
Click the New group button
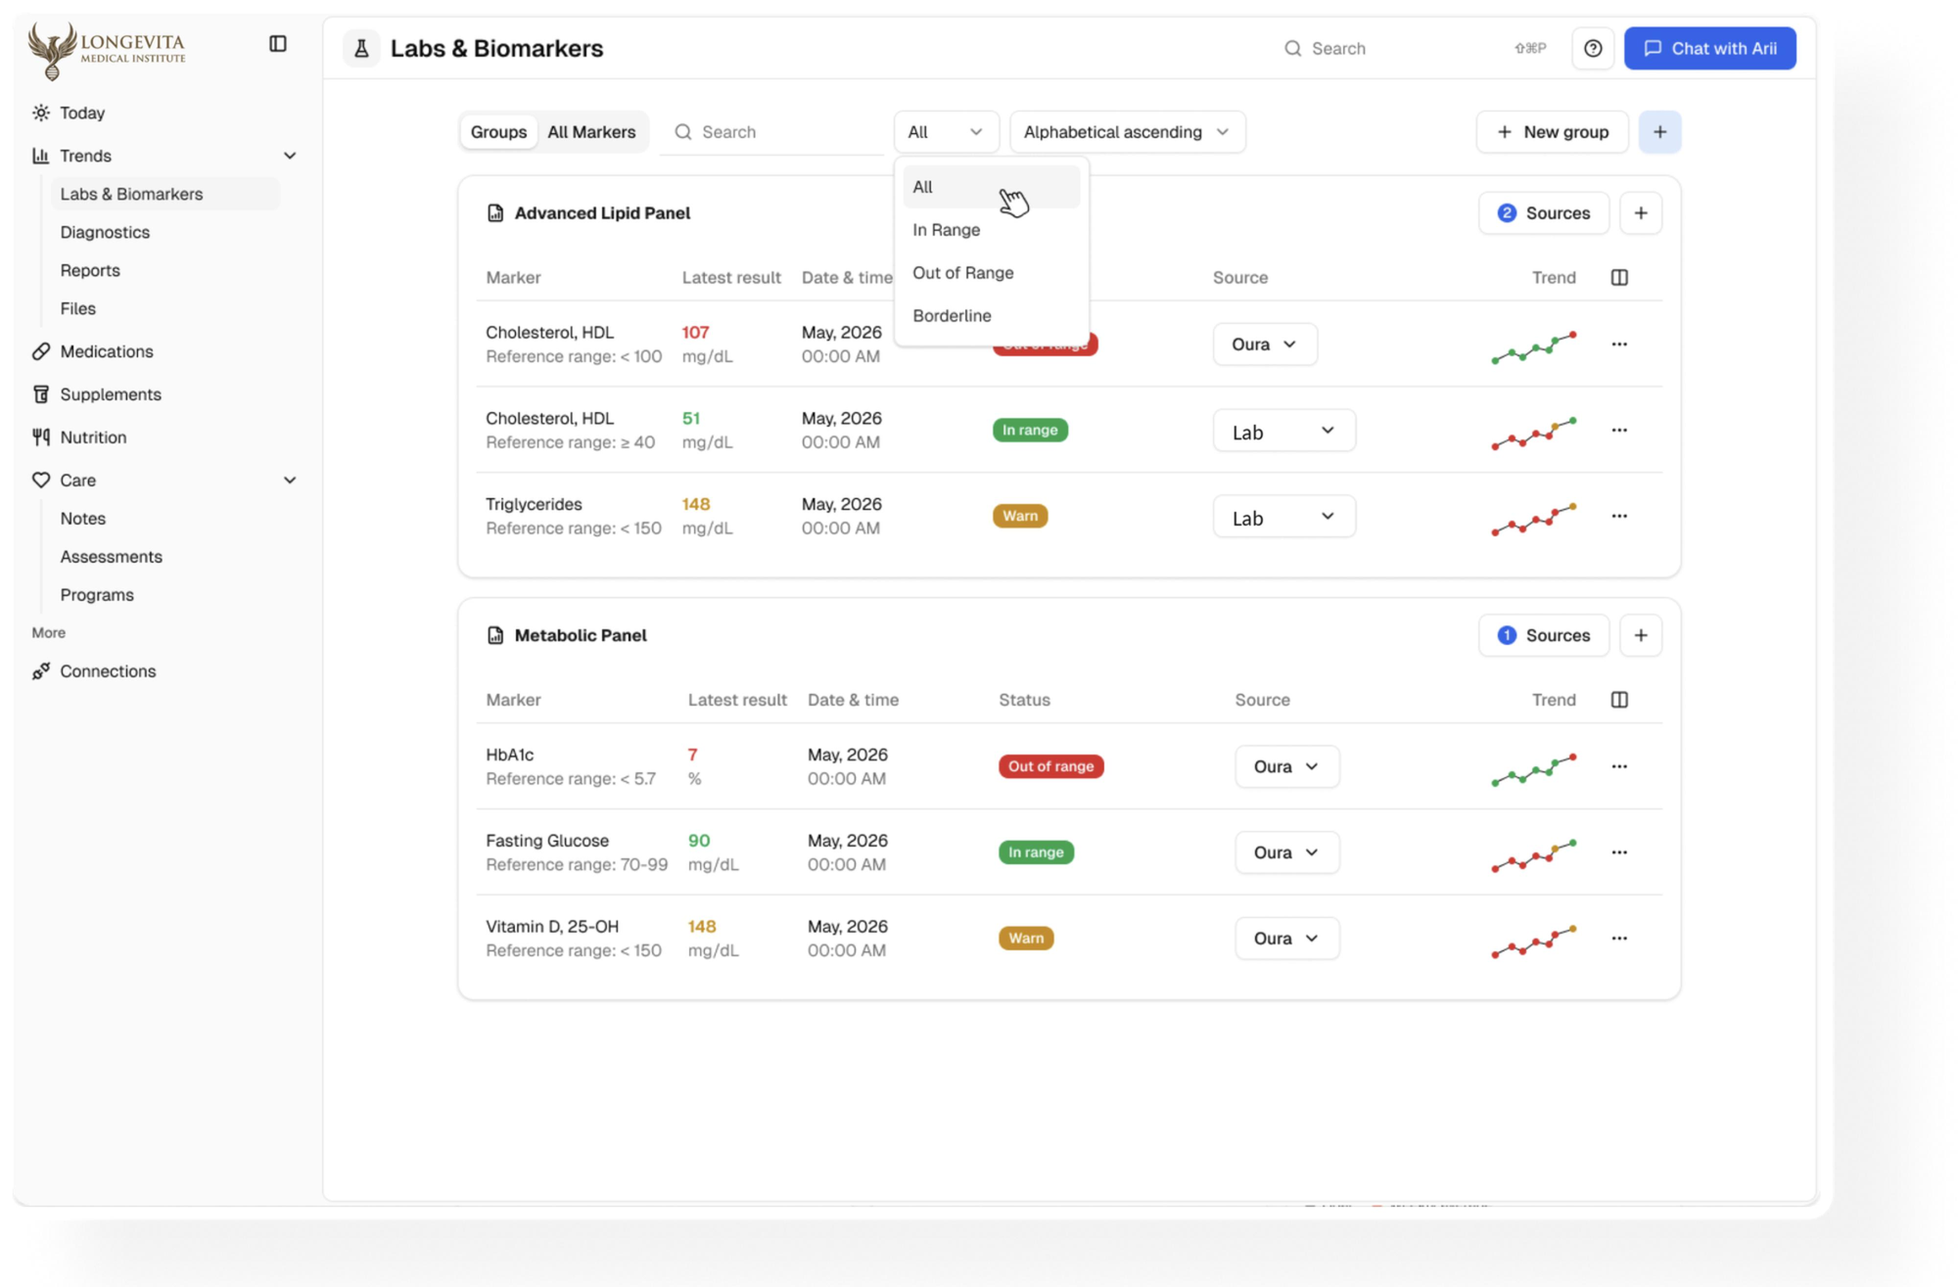click(x=1552, y=132)
